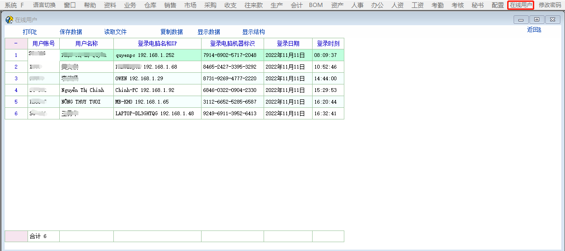Restore the 在线用户 child window
Viewport: 565px width, 251px height.
coord(537,19)
